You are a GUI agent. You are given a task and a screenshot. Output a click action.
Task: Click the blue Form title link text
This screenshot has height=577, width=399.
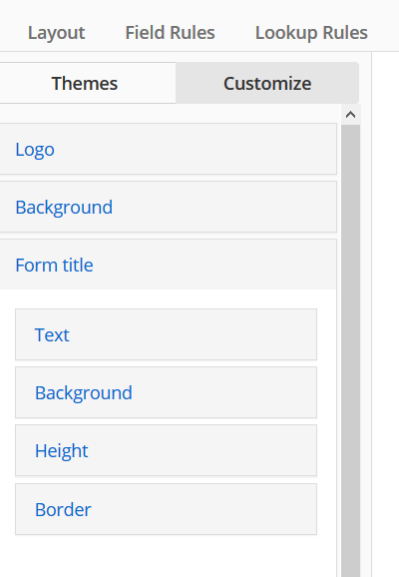tap(55, 265)
